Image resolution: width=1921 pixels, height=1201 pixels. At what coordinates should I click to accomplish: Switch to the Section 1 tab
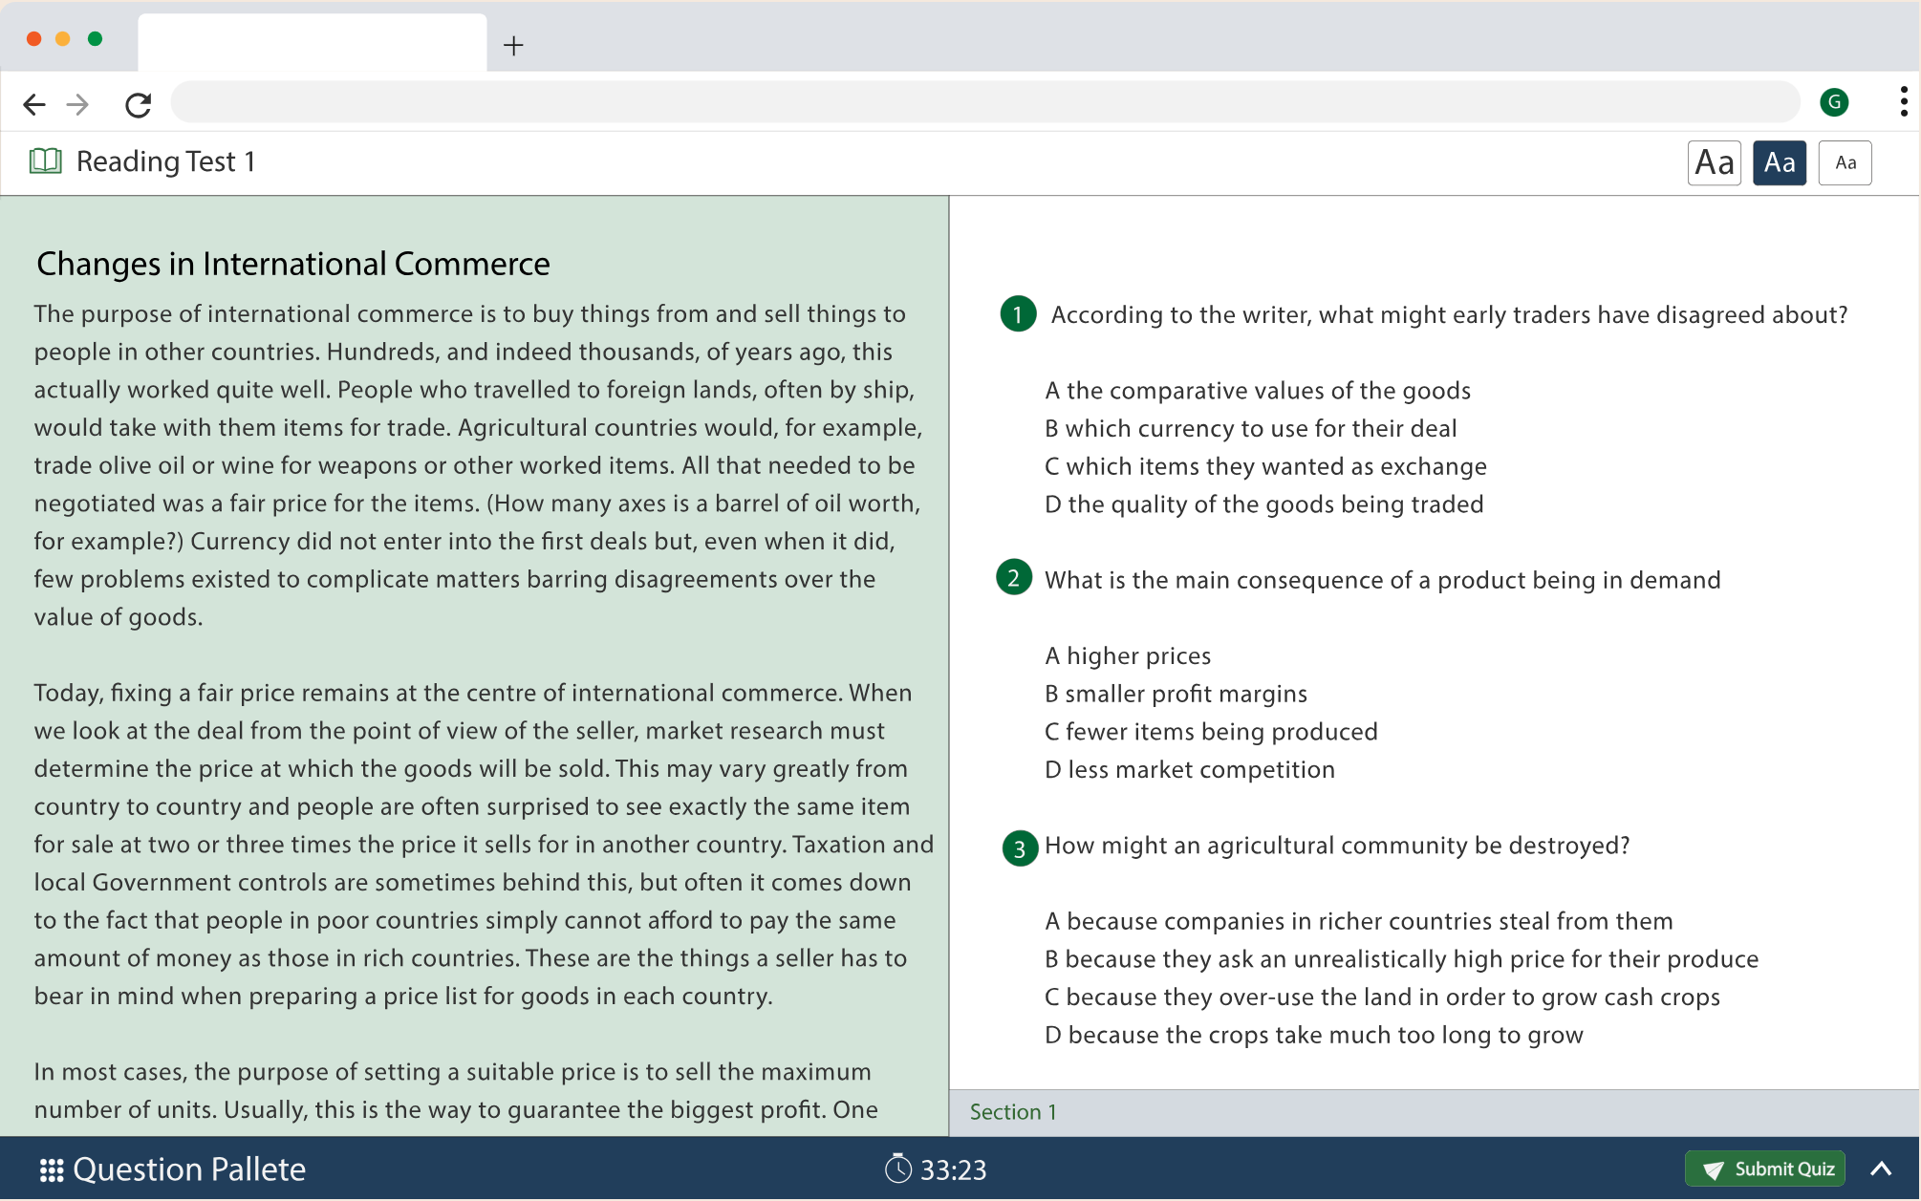click(x=1012, y=1112)
